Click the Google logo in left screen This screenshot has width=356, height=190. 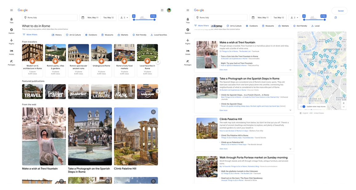click(x=23, y=10)
